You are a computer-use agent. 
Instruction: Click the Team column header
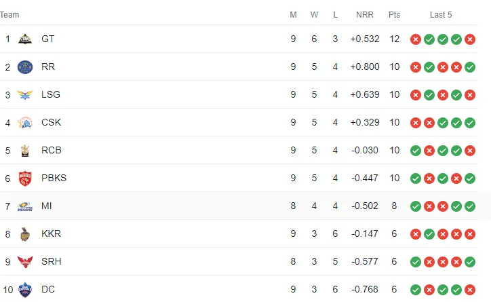click(9, 15)
